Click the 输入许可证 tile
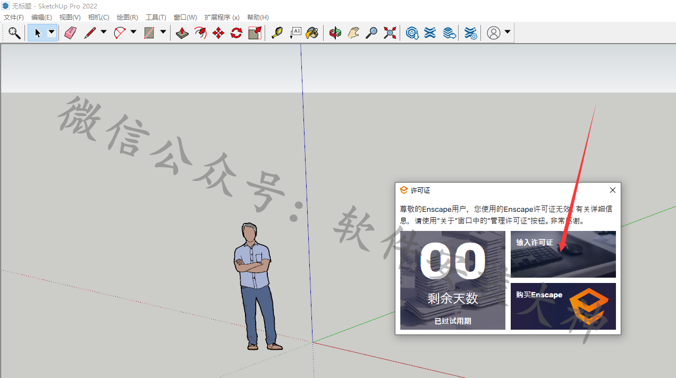This screenshot has height=378, width=676. click(563, 254)
